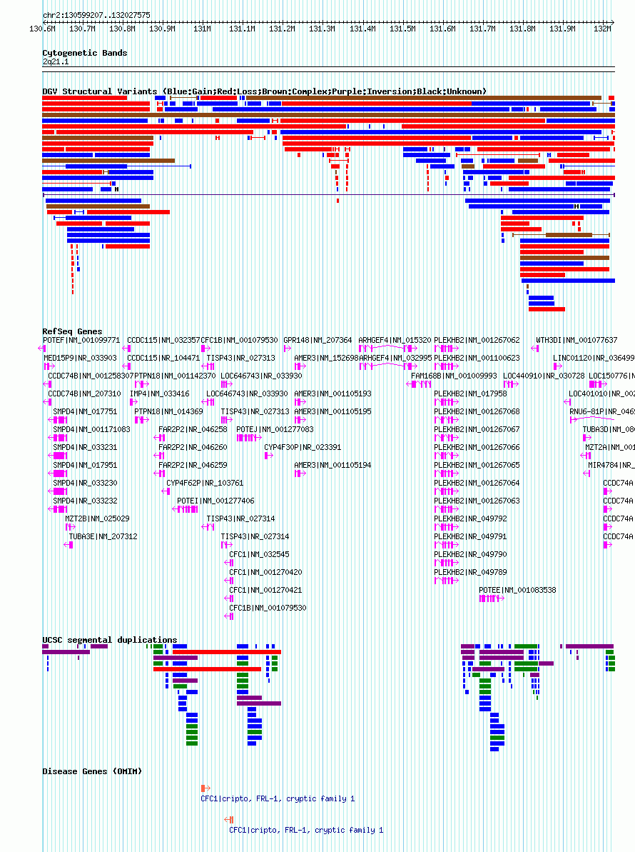Screen dimensions: 635x852
Task: Select gene label AMER3|NM_152698
Action: (x=326, y=358)
